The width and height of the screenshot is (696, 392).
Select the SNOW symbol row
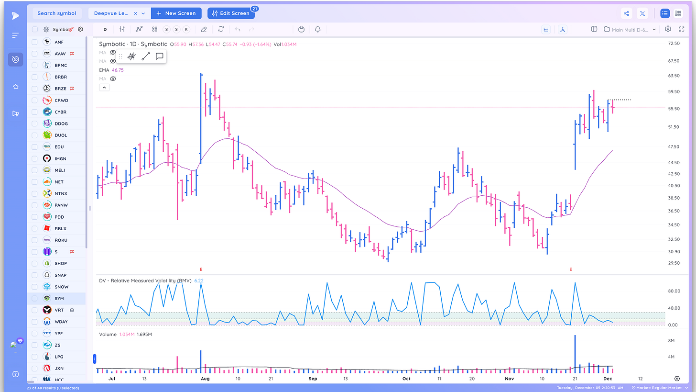click(x=56, y=287)
